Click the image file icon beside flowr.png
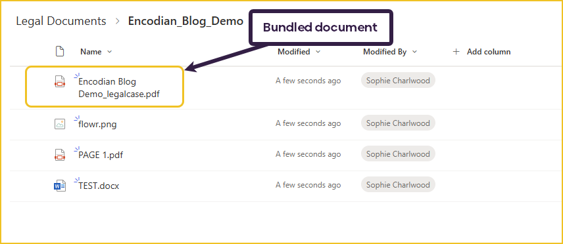 (x=60, y=124)
